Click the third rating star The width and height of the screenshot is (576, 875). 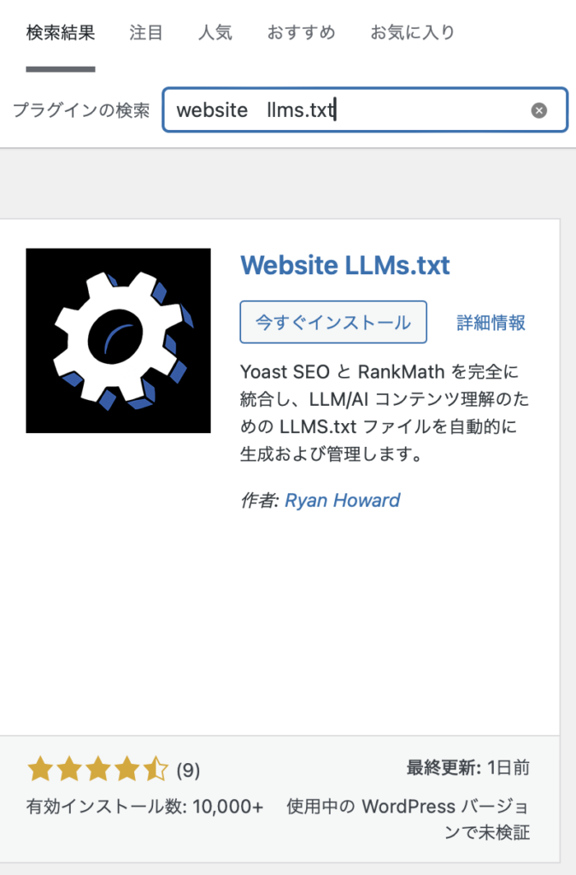click(98, 769)
